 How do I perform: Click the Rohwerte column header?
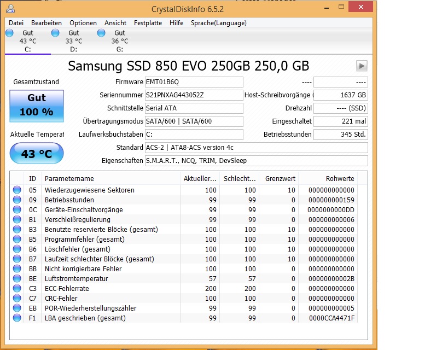coord(328,179)
